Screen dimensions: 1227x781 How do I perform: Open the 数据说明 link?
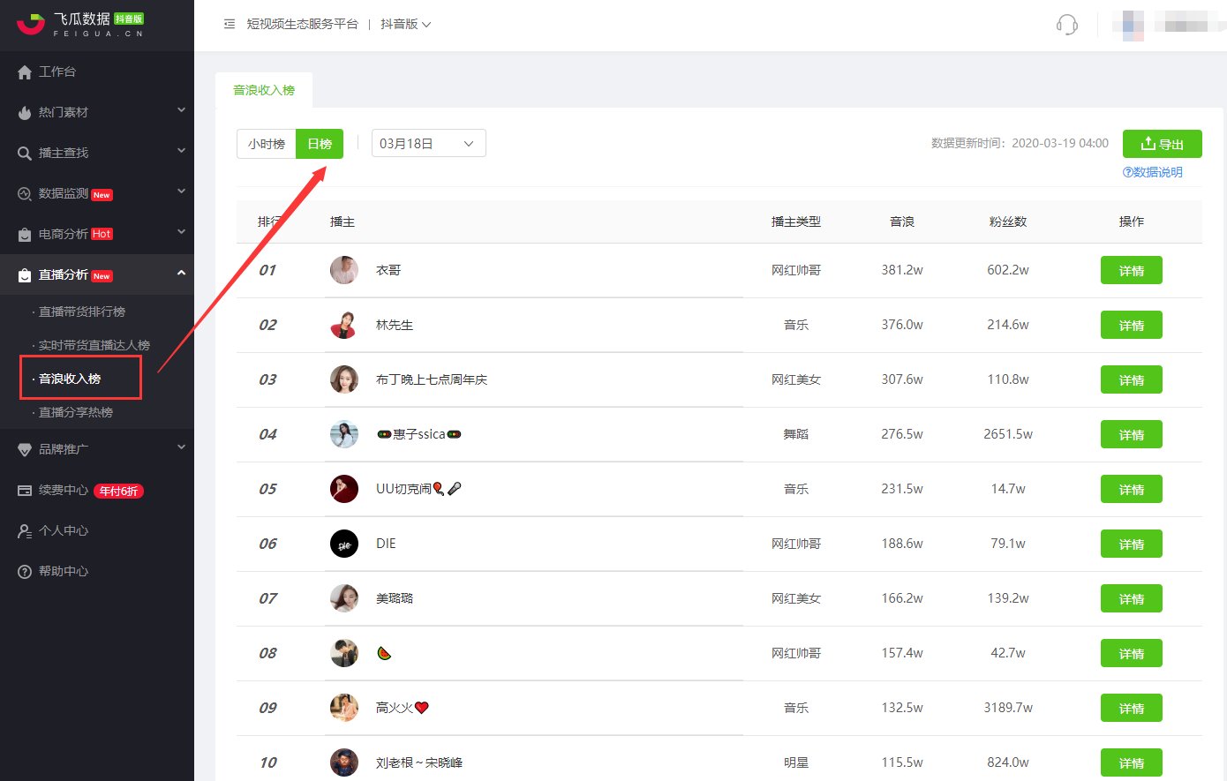click(1153, 172)
